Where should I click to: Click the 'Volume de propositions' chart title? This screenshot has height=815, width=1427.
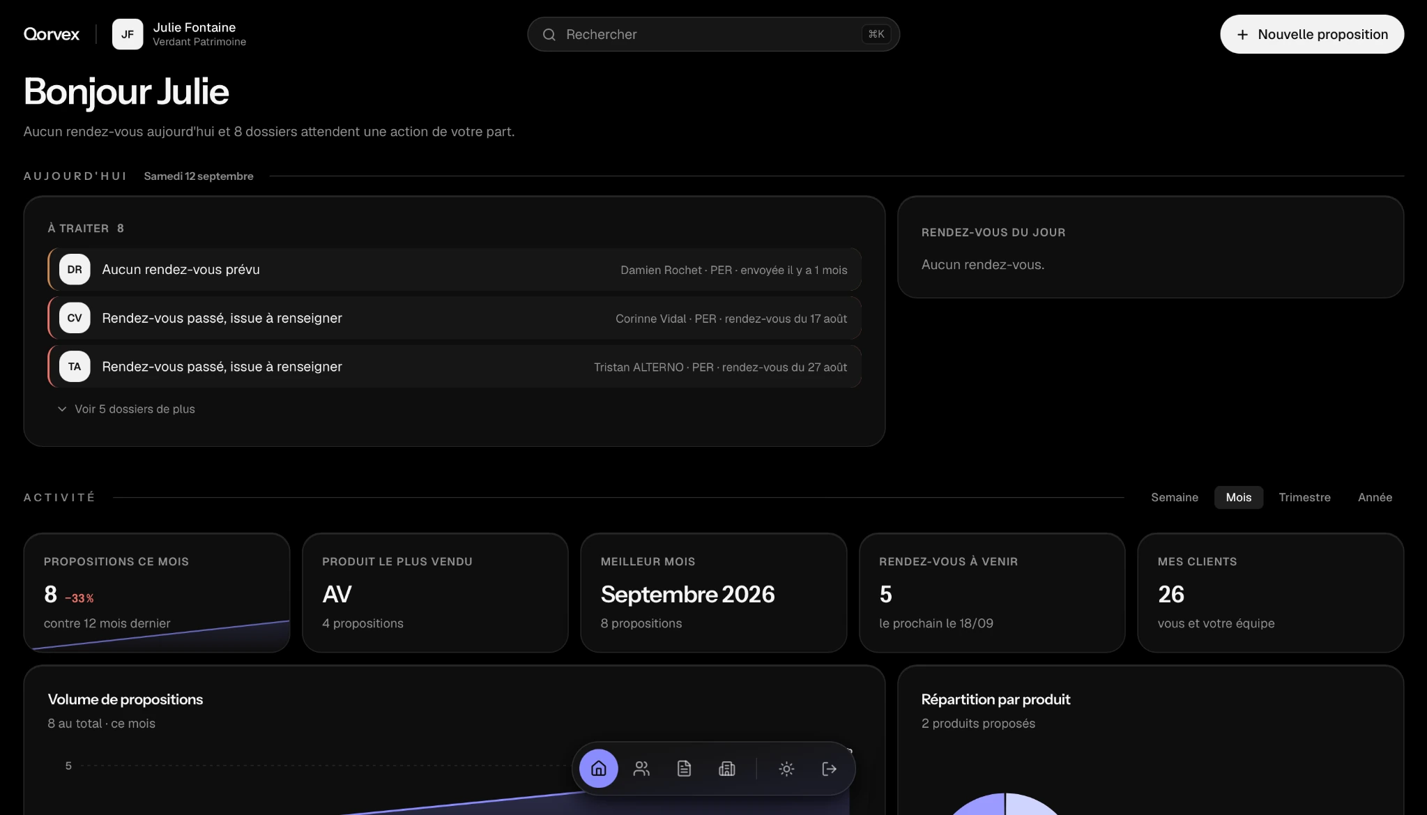pyautogui.click(x=125, y=699)
